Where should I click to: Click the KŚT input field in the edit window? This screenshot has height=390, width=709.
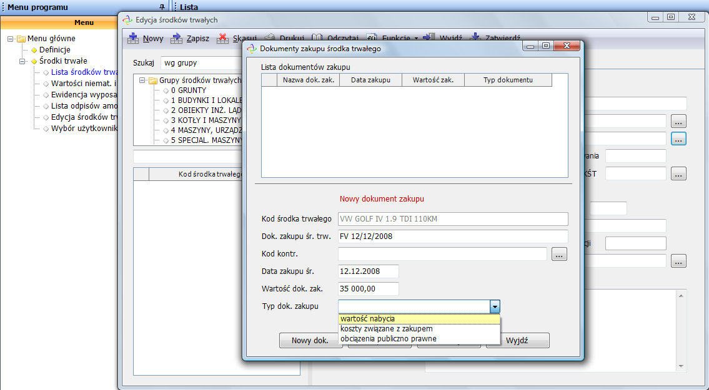[x=636, y=173]
